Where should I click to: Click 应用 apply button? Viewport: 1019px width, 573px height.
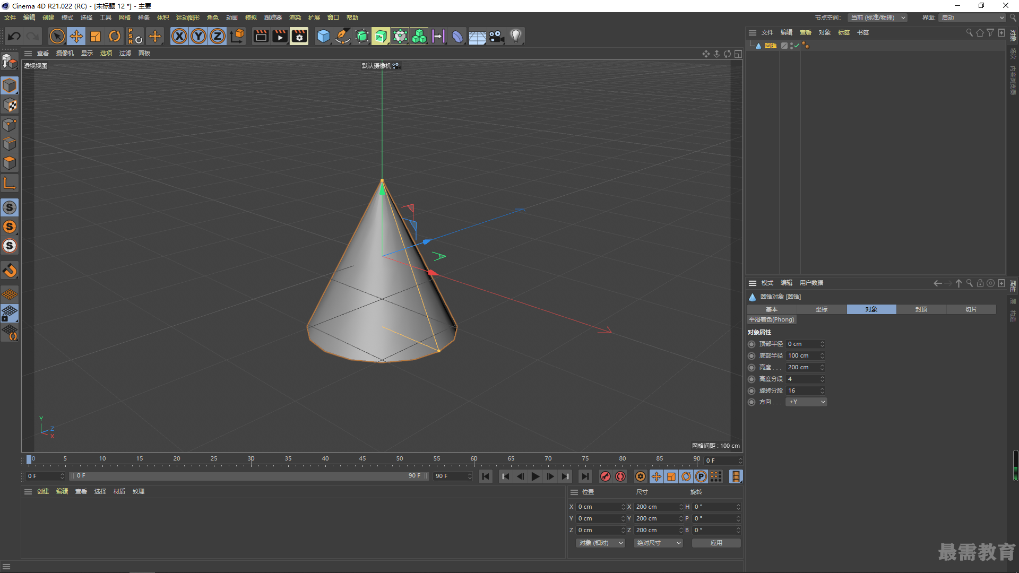coord(716,543)
